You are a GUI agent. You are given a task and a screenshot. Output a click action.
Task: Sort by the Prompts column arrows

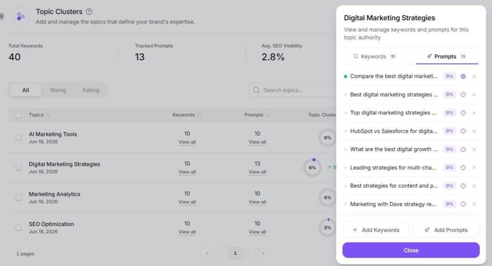pyautogui.click(x=267, y=115)
